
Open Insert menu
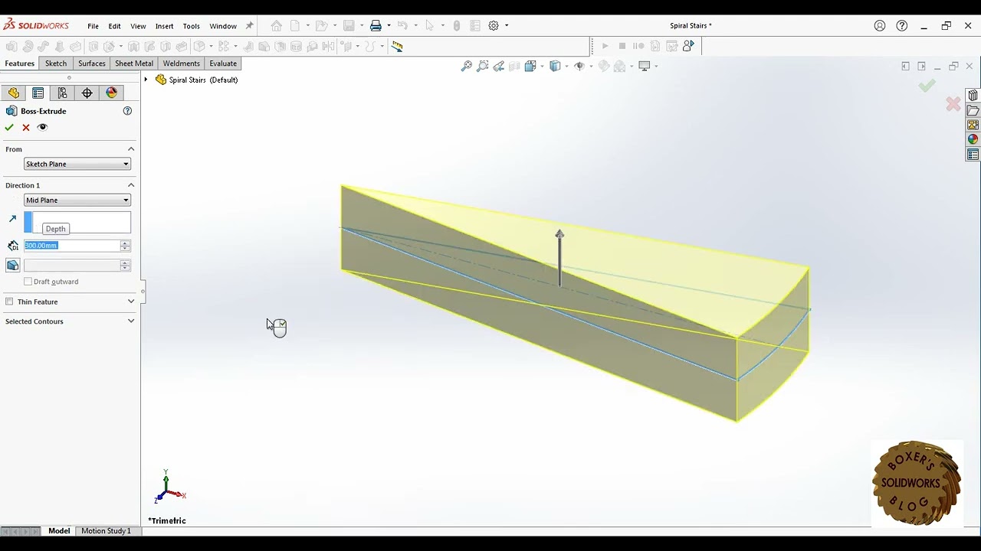pyautogui.click(x=164, y=26)
